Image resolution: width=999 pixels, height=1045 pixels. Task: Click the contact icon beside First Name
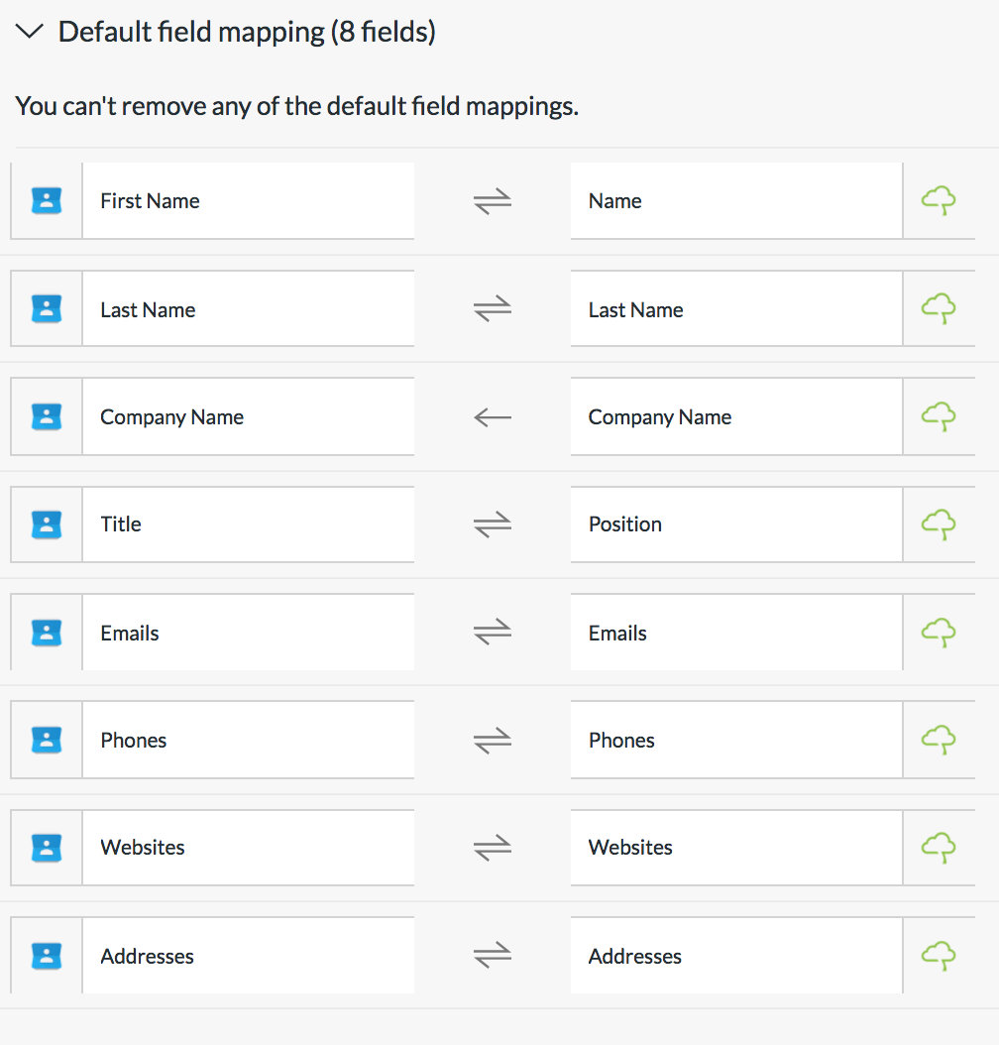(x=47, y=200)
